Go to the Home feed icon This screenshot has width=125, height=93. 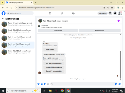pos(50,13)
